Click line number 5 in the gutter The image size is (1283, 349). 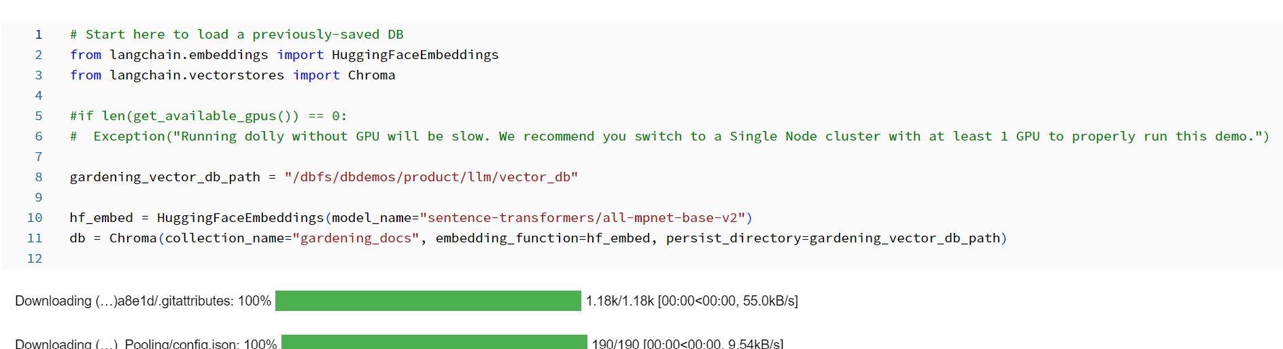(x=39, y=116)
